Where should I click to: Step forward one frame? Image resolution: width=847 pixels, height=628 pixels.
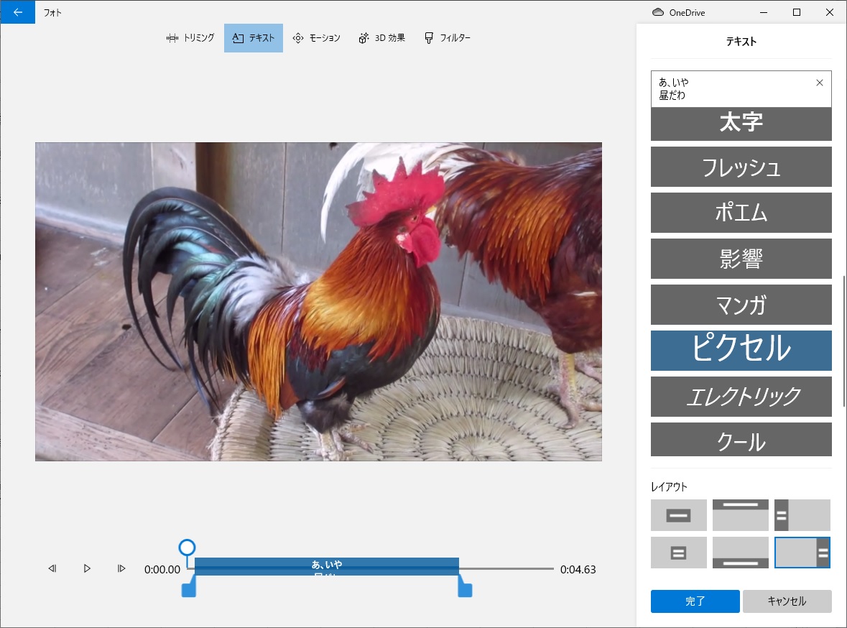tap(121, 568)
